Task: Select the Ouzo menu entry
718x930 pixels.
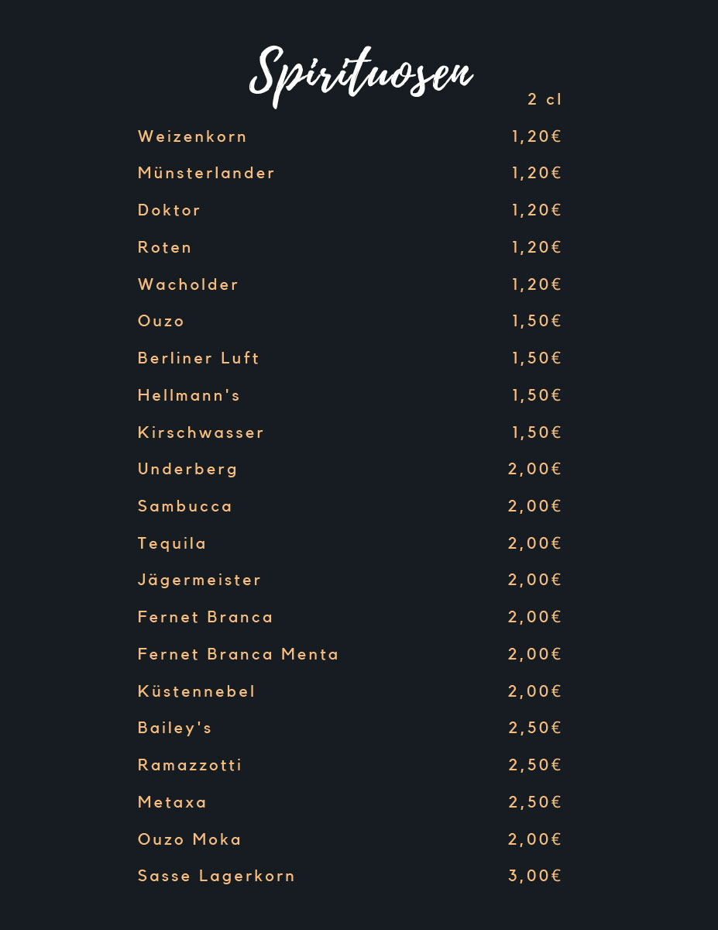Action: click(161, 322)
